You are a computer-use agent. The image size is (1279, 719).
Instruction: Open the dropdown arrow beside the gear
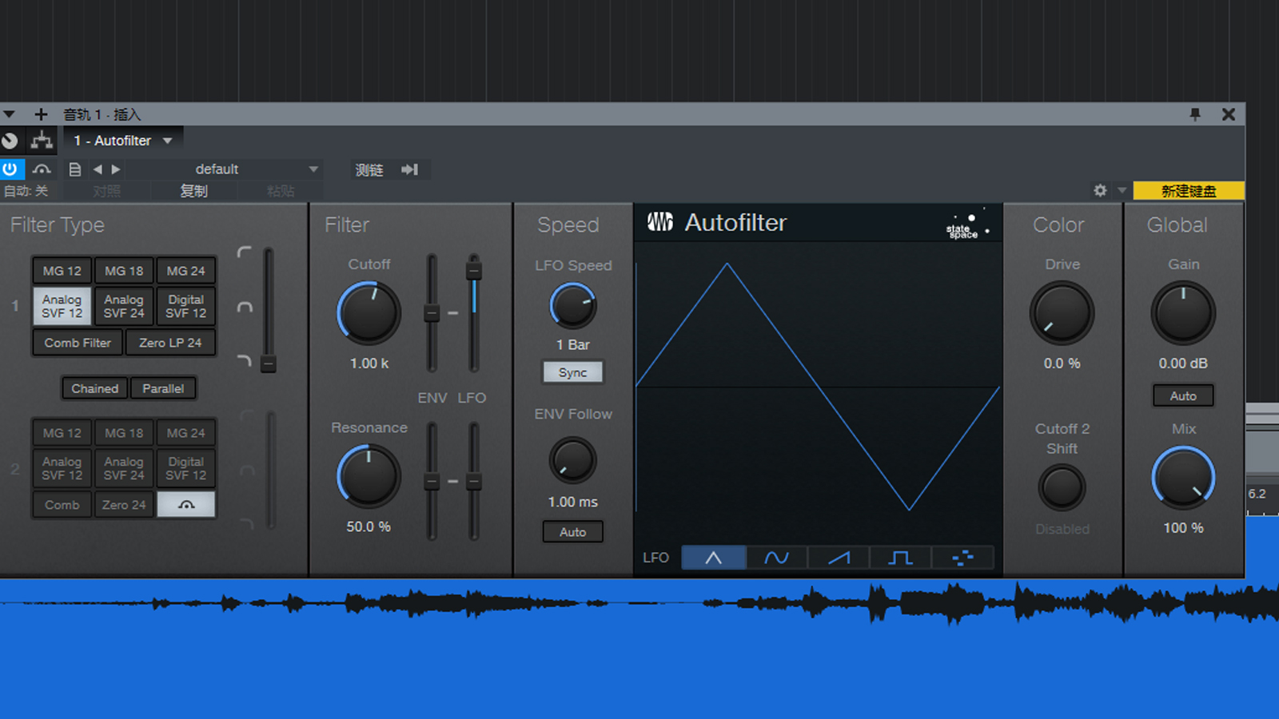point(1122,191)
